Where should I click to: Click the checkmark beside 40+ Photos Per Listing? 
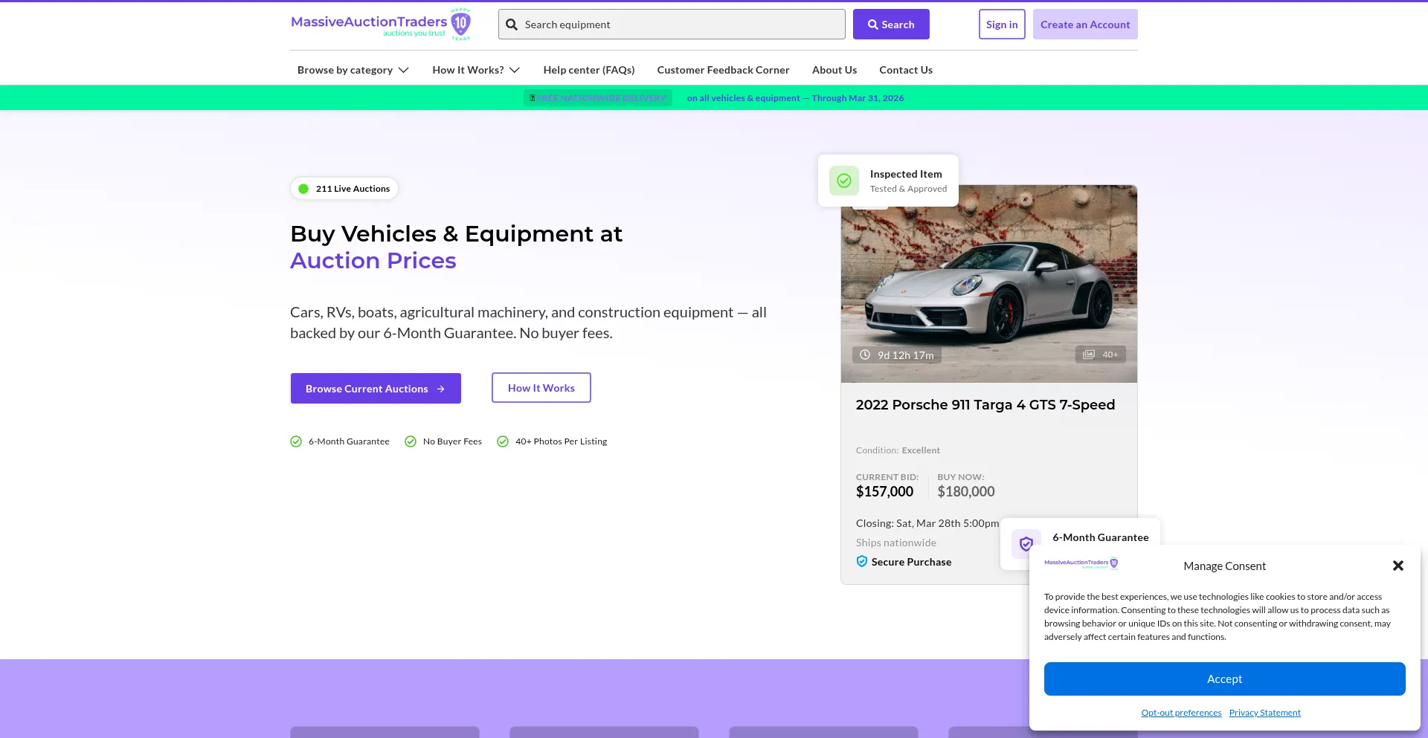[x=503, y=441]
